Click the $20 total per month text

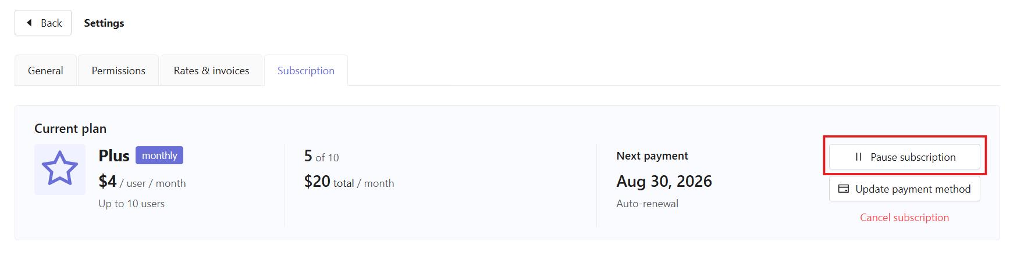(349, 182)
